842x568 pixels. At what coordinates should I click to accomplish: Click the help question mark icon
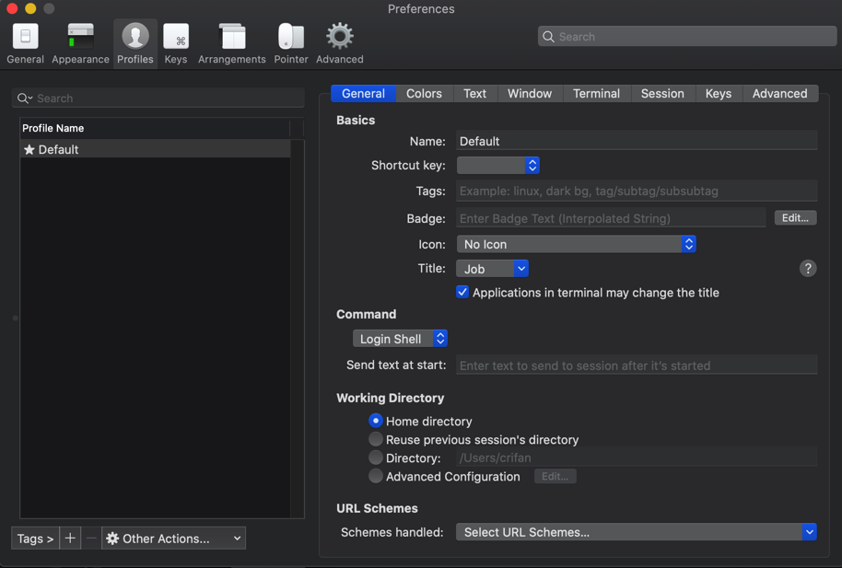[807, 269]
